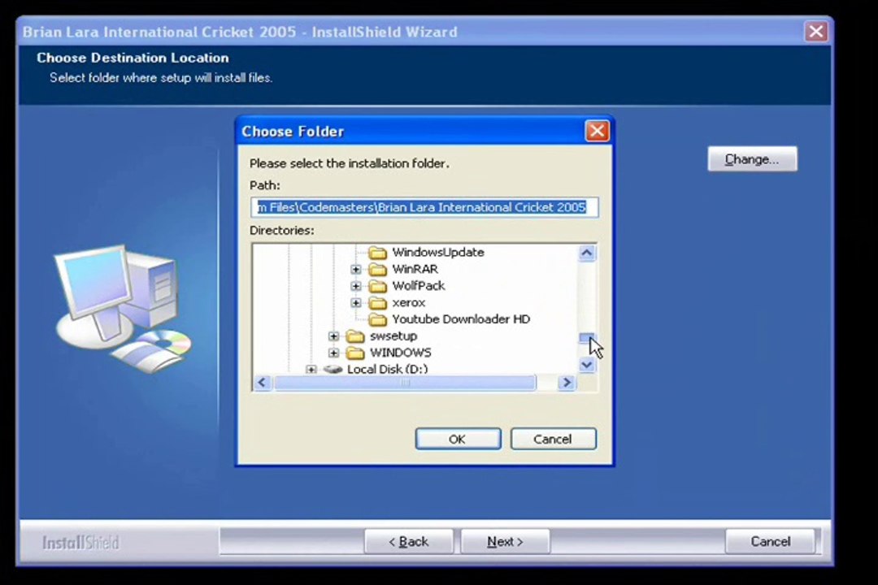This screenshot has width=878, height=585.
Task: Click into the Path text field
Action: [424, 208]
